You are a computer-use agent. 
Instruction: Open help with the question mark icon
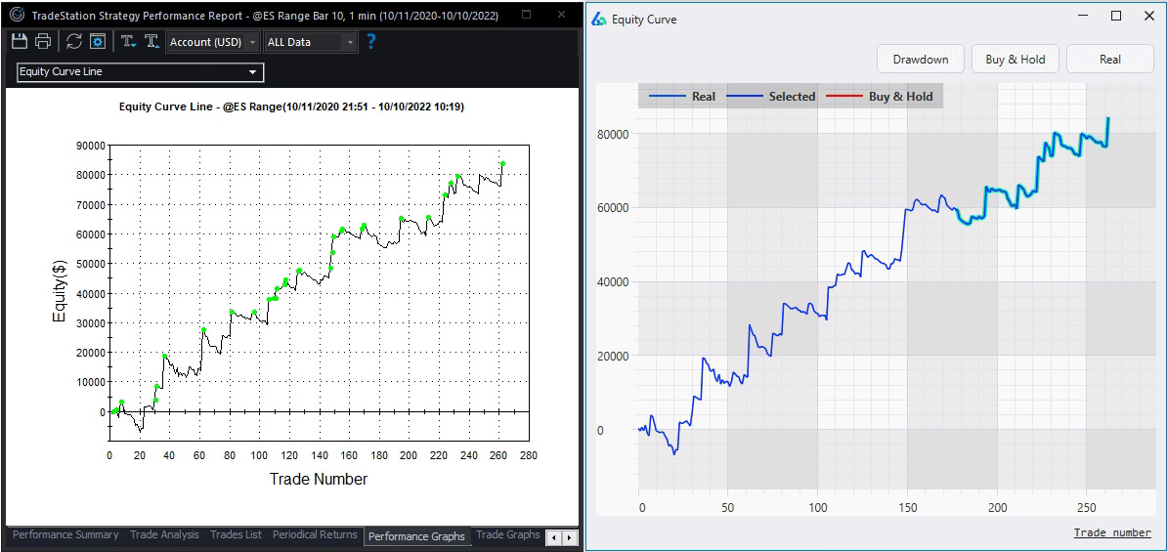(x=370, y=41)
